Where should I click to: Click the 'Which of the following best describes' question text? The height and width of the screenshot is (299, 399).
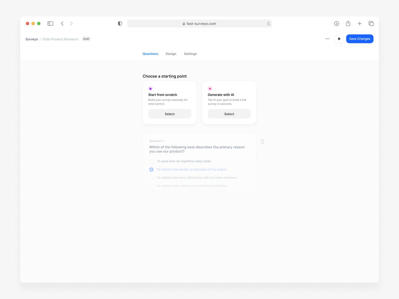pos(197,149)
